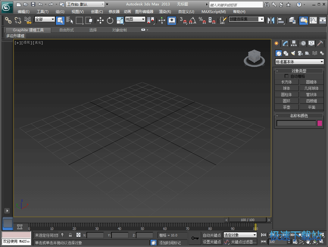Toggle Angle Snap
The image size is (328, 247).
click(193, 20)
